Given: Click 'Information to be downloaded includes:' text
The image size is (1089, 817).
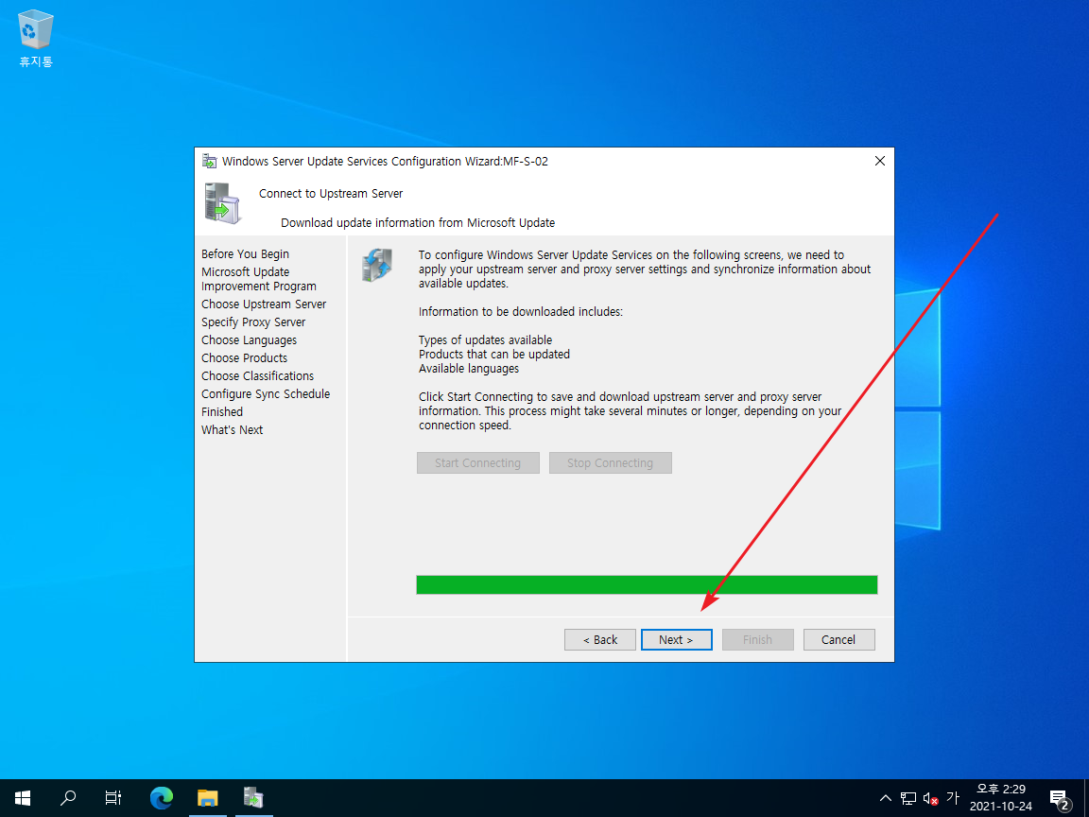Looking at the screenshot, I should (521, 312).
